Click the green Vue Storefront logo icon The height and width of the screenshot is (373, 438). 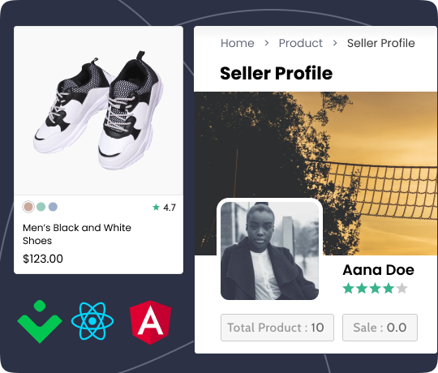(x=40, y=322)
